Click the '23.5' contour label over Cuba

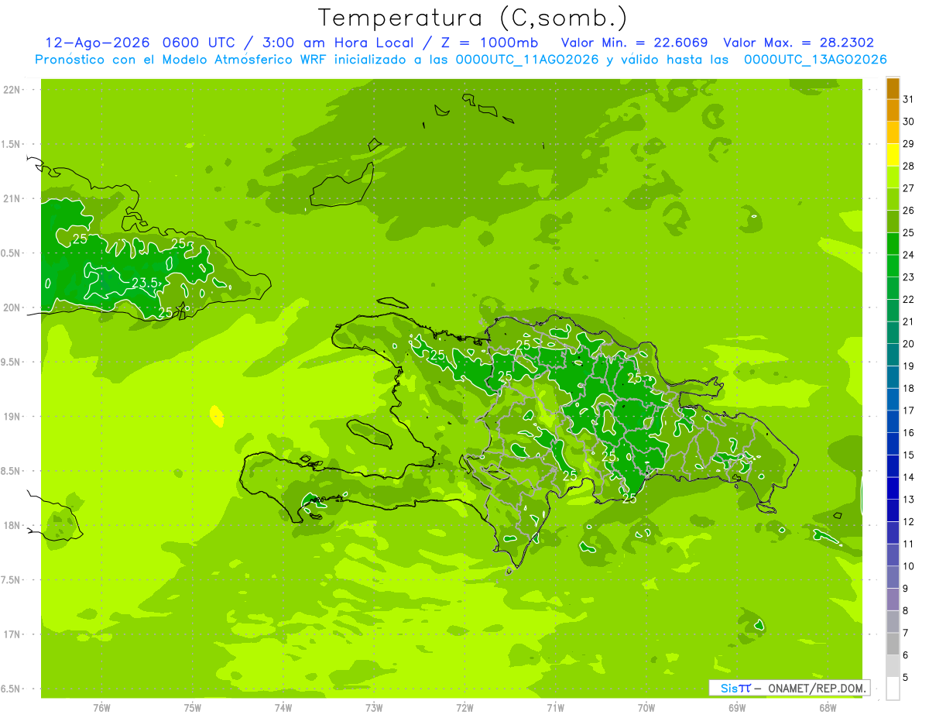144,283
